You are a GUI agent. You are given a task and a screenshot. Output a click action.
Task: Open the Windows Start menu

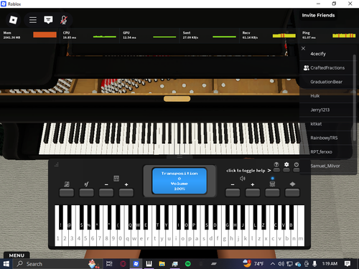point(6,264)
